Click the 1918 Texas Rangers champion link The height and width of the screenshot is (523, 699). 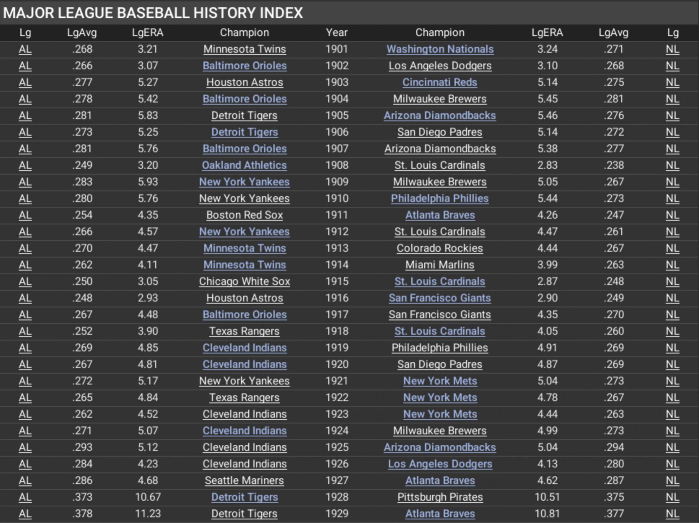coord(244,331)
